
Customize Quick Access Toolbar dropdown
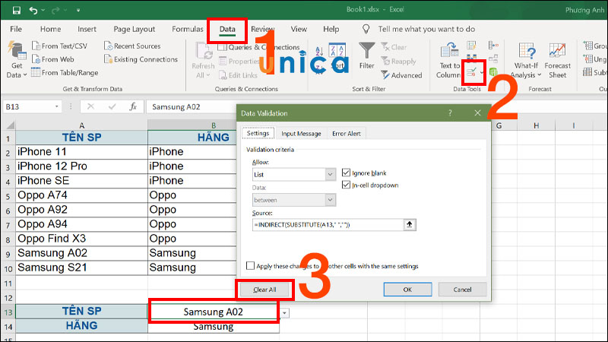click(78, 11)
